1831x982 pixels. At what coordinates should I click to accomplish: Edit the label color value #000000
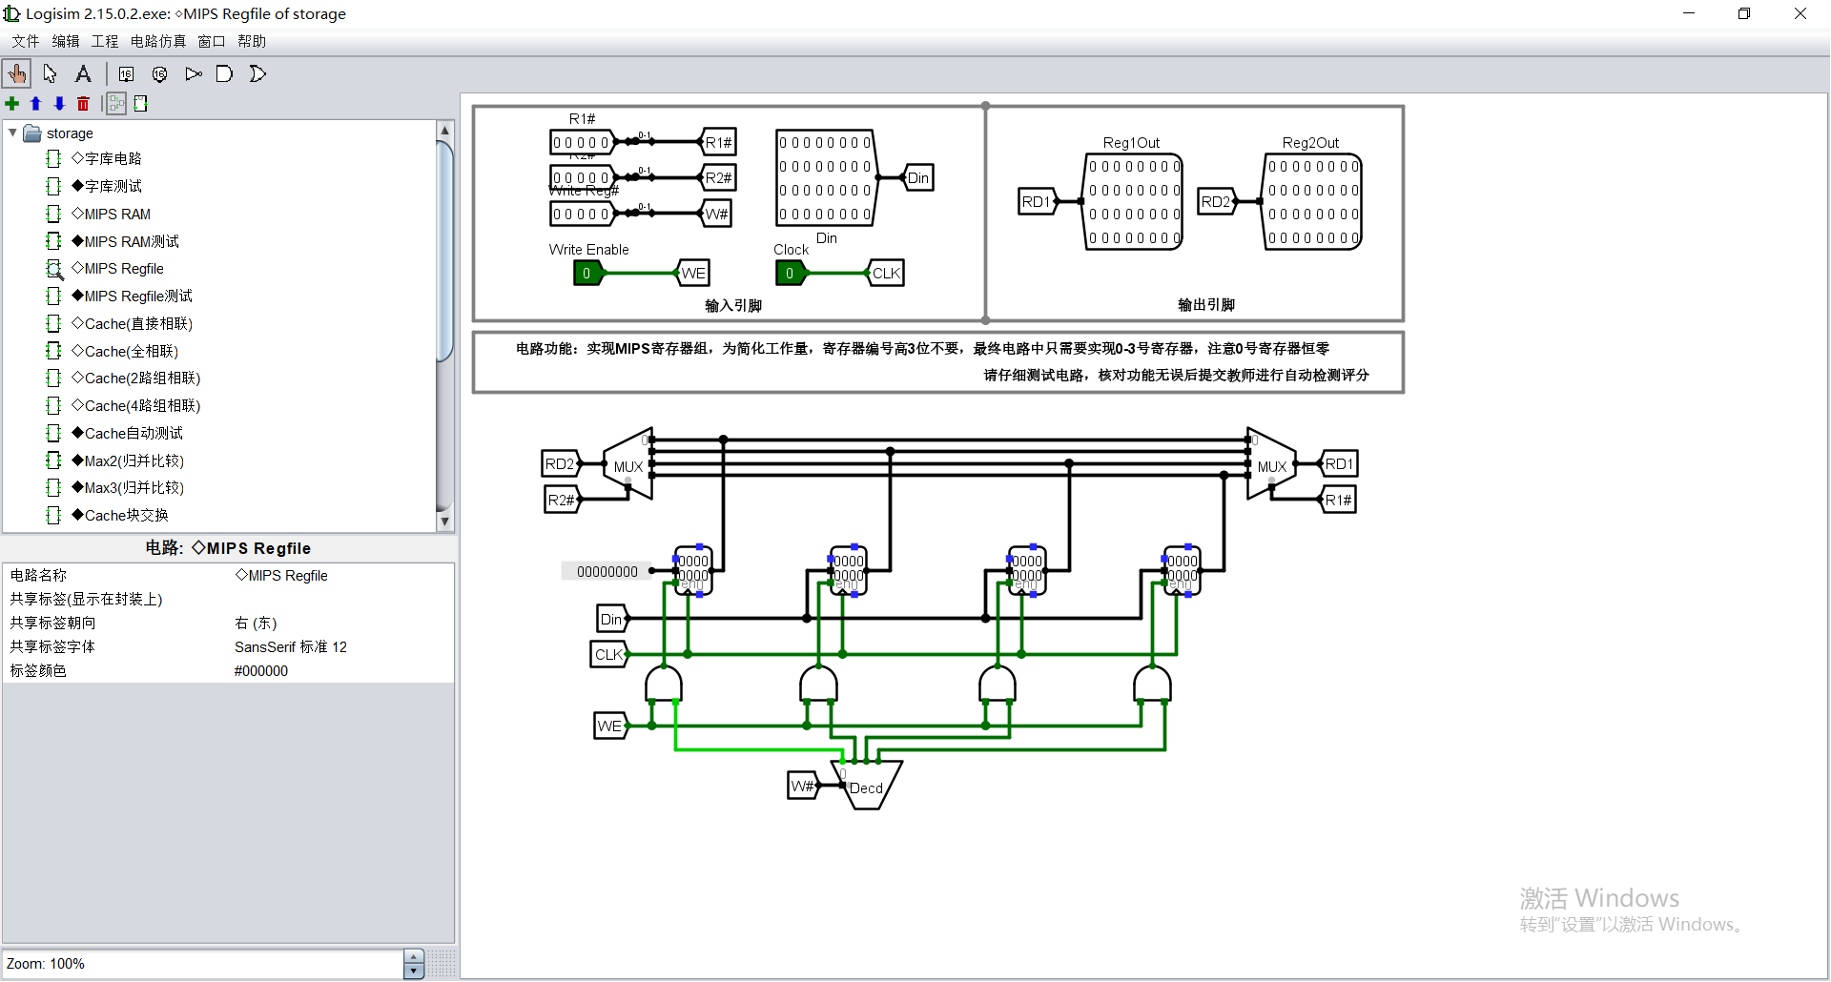(x=261, y=670)
